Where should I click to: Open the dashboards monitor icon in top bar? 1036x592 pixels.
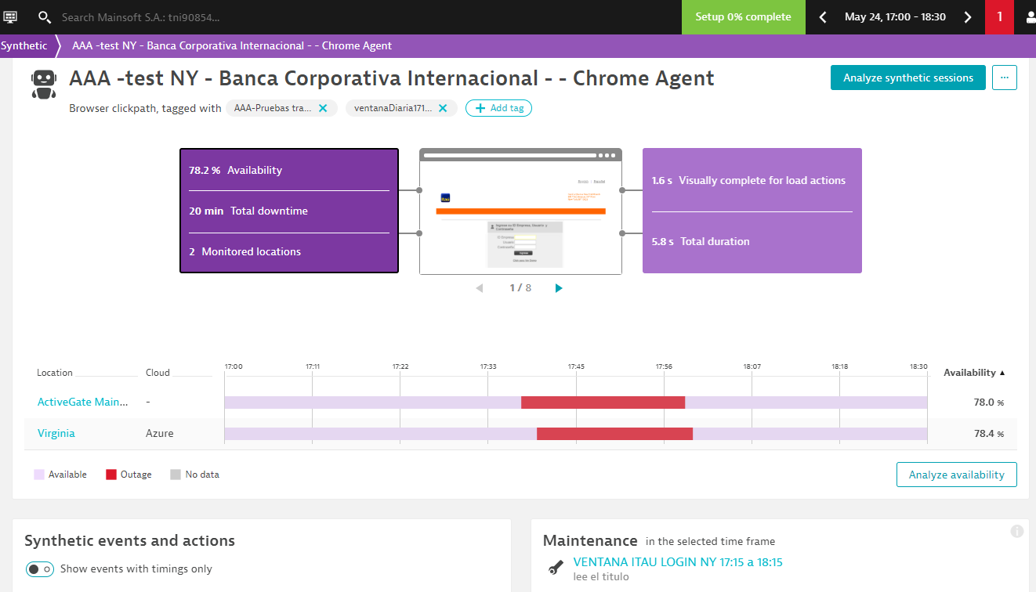point(11,16)
